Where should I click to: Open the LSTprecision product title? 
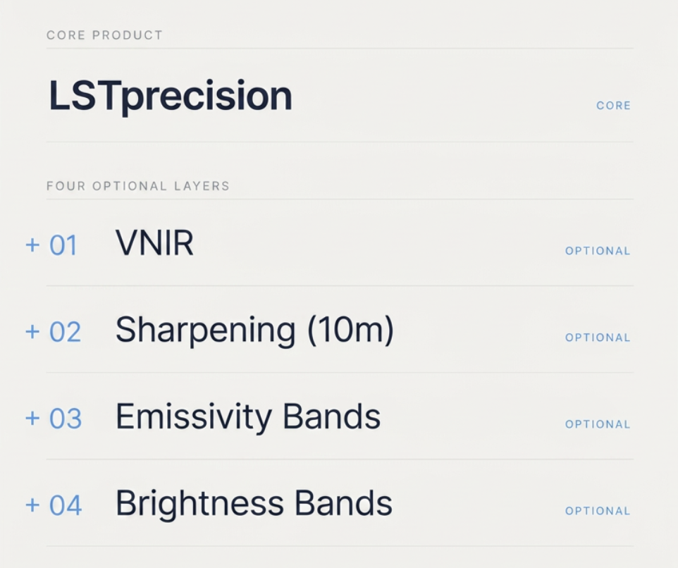(x=171, y=96)
